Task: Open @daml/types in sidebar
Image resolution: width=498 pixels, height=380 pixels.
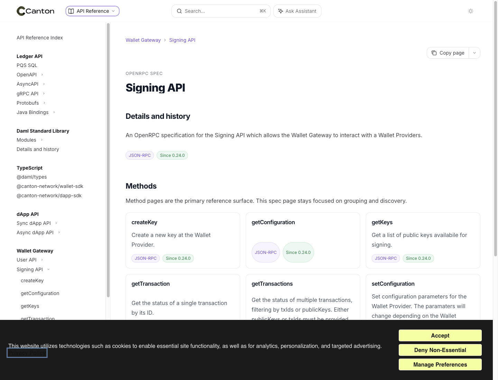Action: coord(32,177)
